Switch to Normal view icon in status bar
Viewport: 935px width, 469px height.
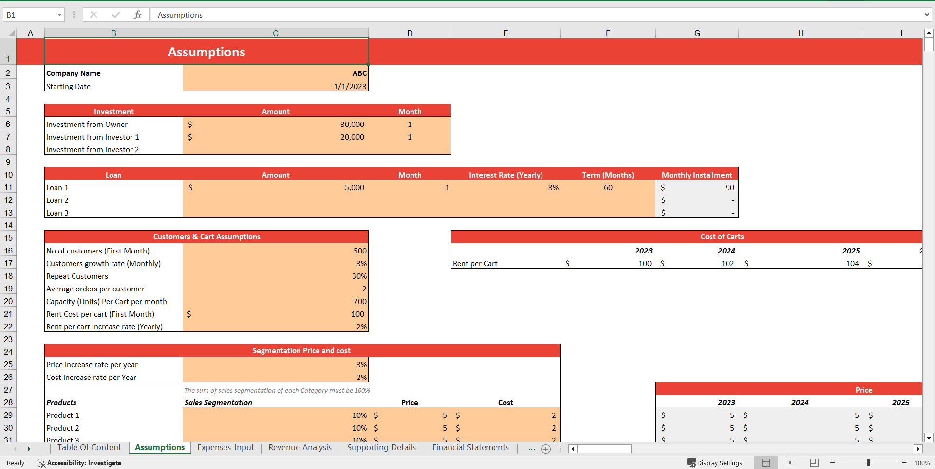pos(766,463)
